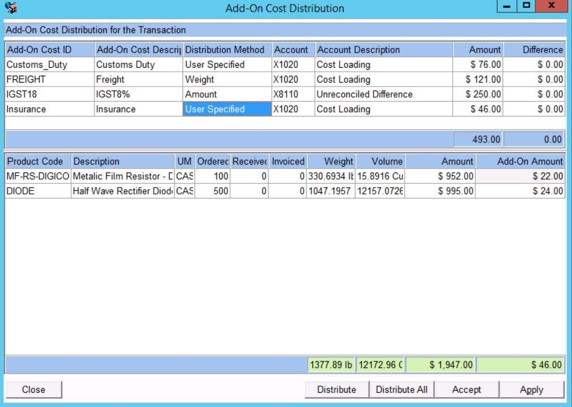Viewport: 572px width, 407px height.
Task: Select Weight distribution method for FREIGHT
Action: [x=227, y=80]
